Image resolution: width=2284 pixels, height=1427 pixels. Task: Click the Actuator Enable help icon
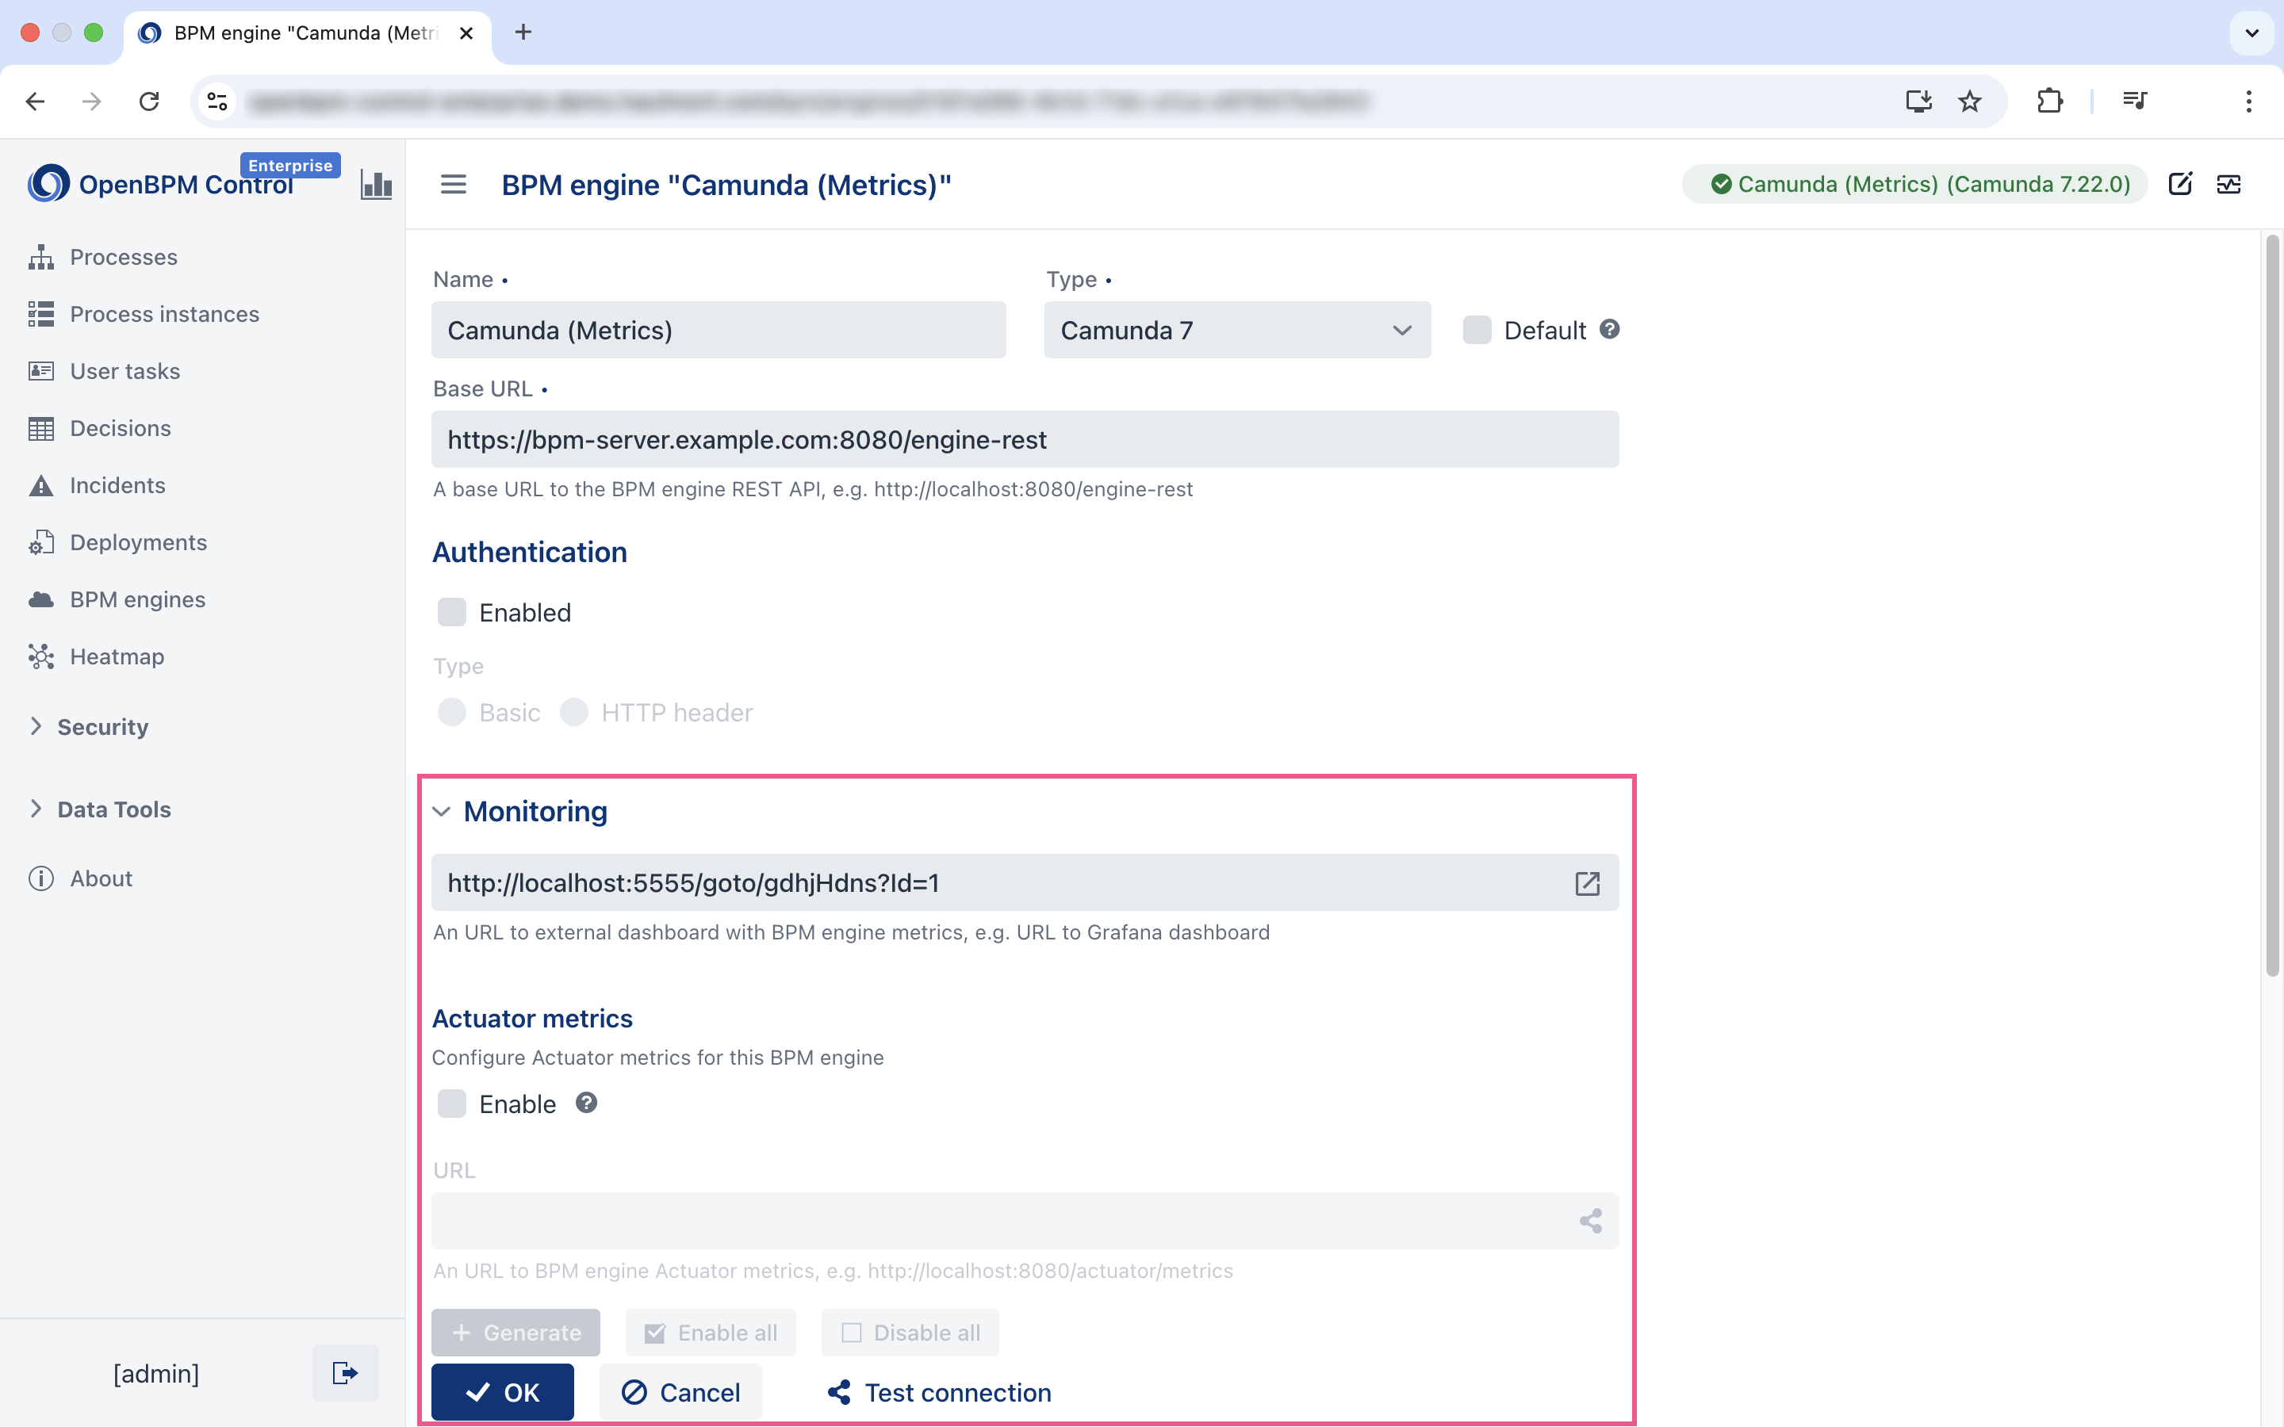[586, 1104]
